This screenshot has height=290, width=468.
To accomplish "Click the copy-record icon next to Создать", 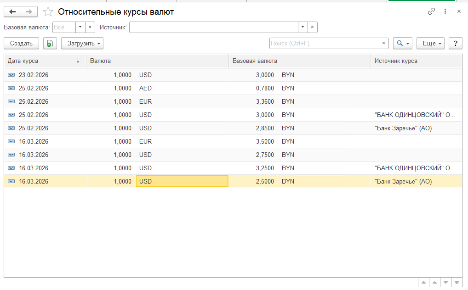I will pyautogui.click(x=50, y=43).
